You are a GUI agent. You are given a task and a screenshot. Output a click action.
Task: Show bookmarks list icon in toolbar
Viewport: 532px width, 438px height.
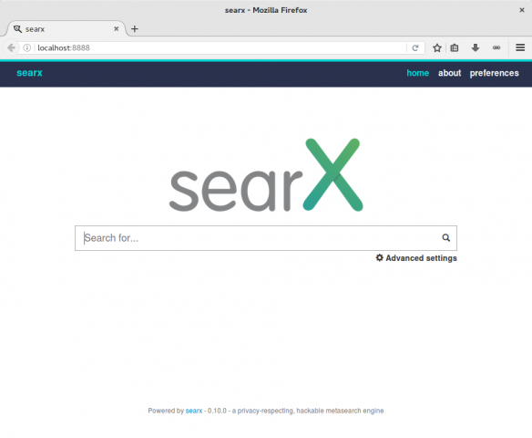click(455, 48)
